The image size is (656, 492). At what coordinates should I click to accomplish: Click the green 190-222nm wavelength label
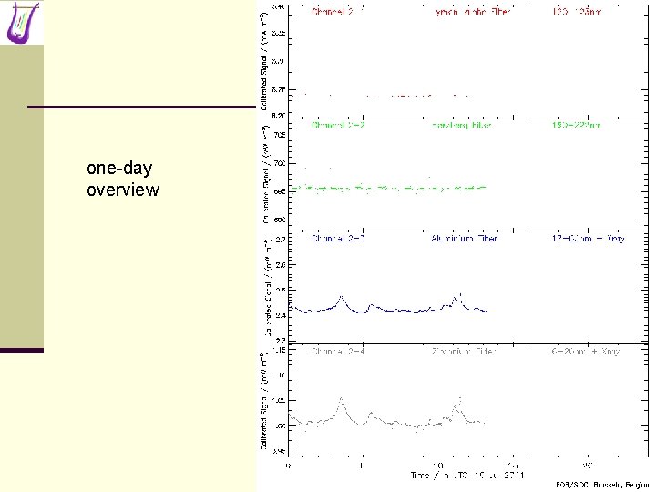[576, 125]
